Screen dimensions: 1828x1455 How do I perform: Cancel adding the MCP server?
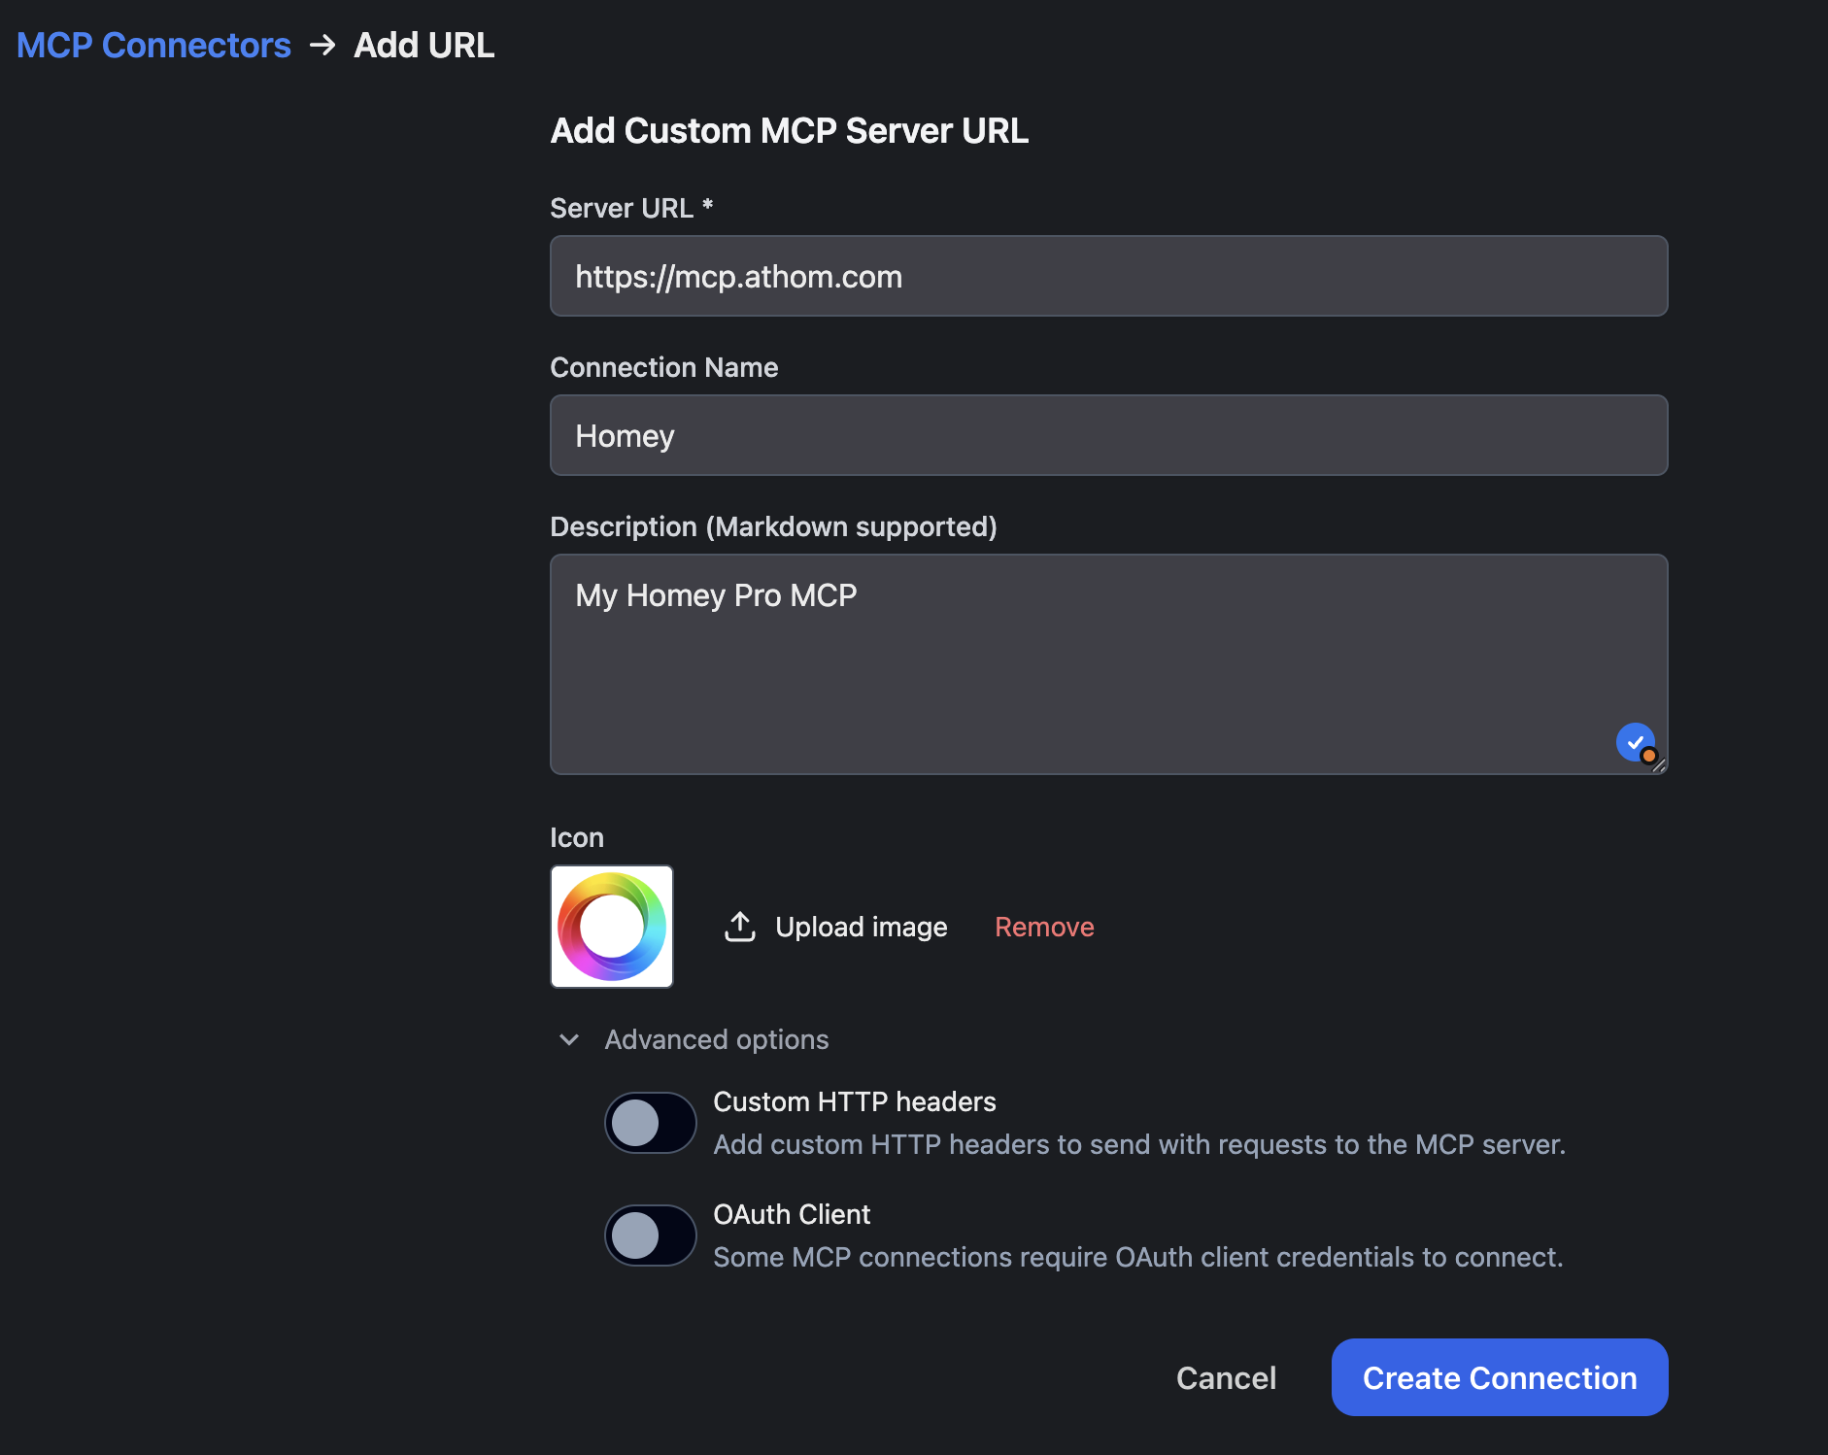1226,1378
